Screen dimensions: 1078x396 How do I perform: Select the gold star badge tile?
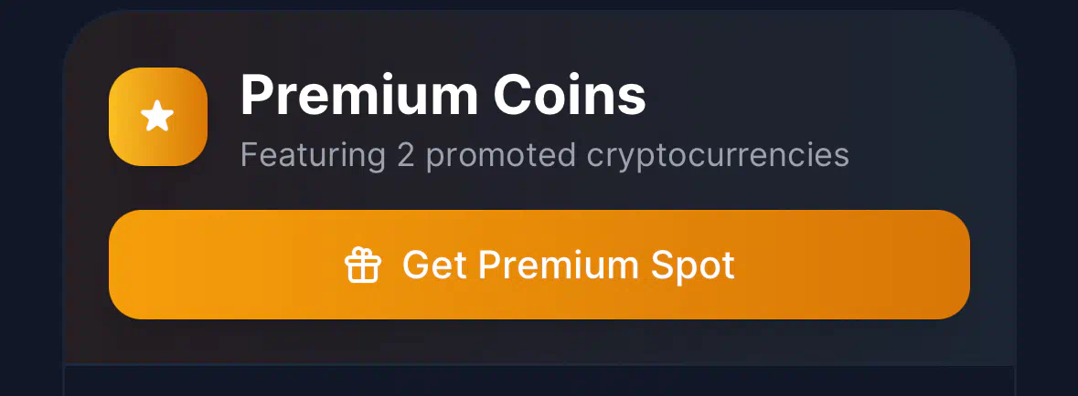pos(158,117)
